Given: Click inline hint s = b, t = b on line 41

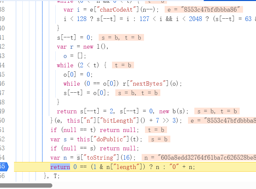Looking at the screenshot, I should tap(121, 38).
